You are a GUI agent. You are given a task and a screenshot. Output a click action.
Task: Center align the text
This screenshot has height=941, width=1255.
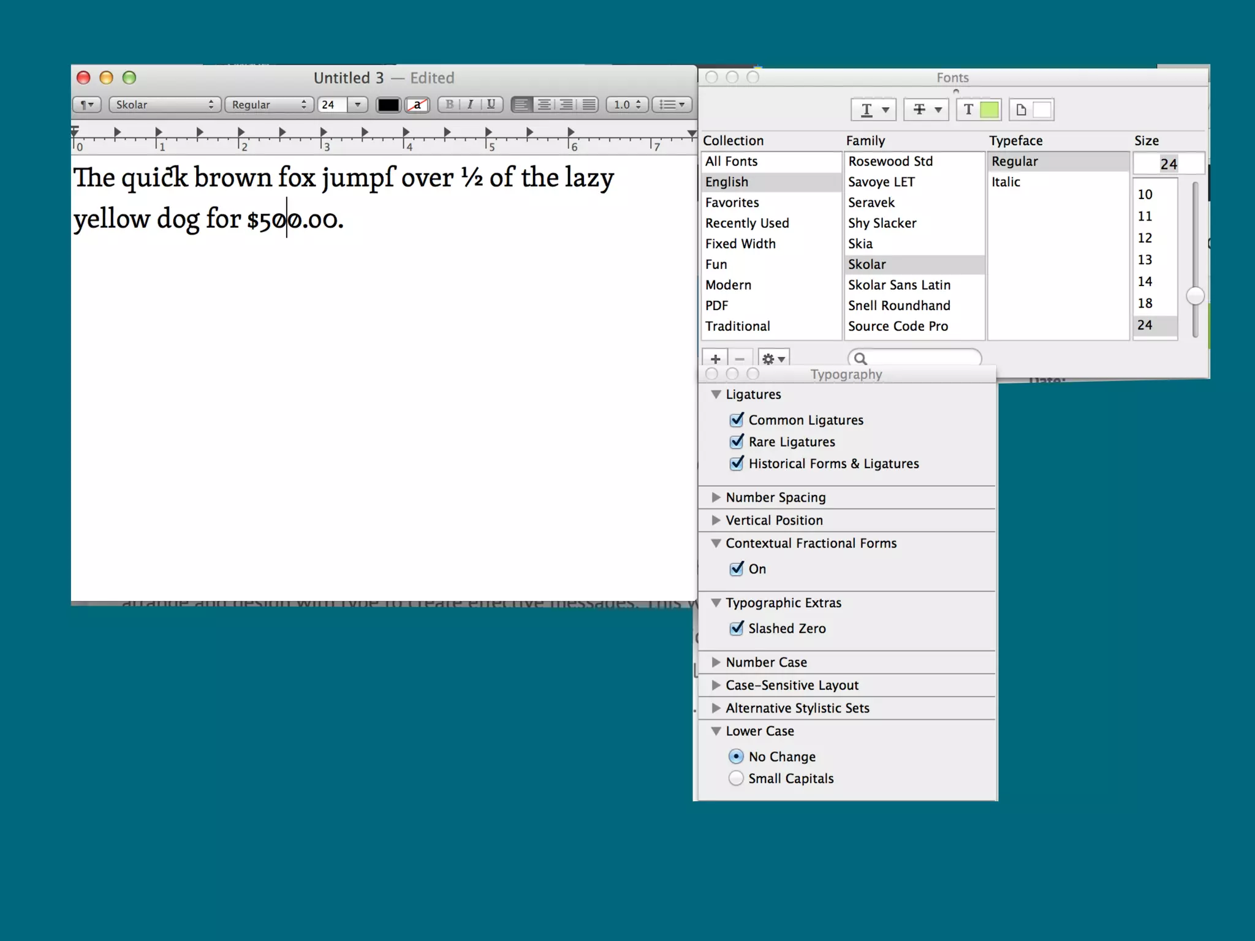[544, 105]
